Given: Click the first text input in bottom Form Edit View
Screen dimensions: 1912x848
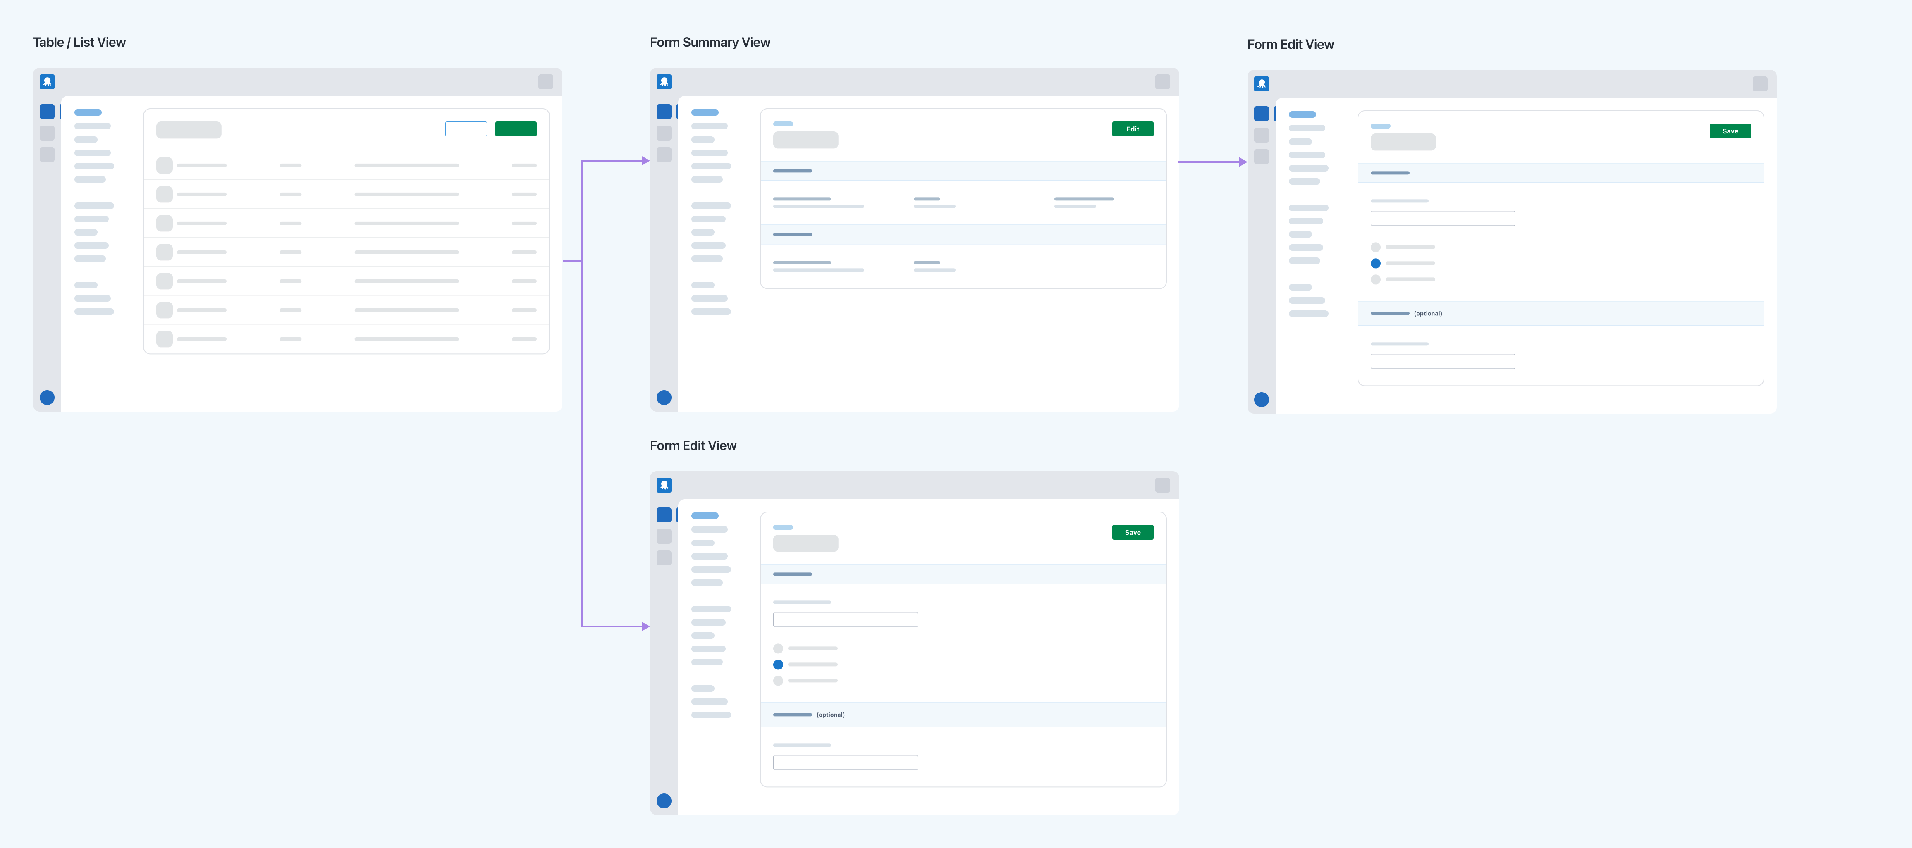Looking at the screenshot, I should tap(846, 619).
